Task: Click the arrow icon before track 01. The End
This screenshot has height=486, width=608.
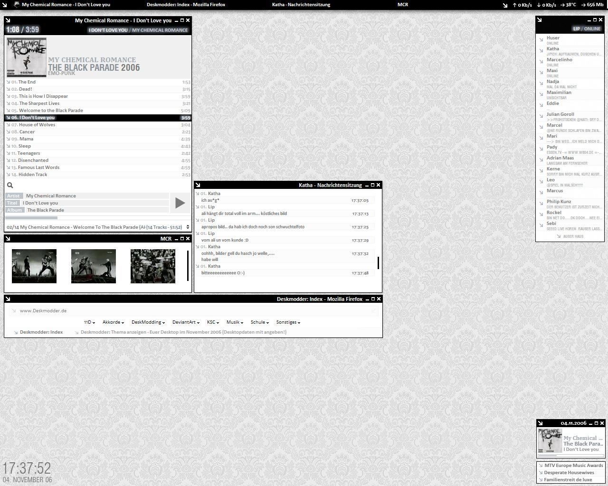Action: (8, 82)
